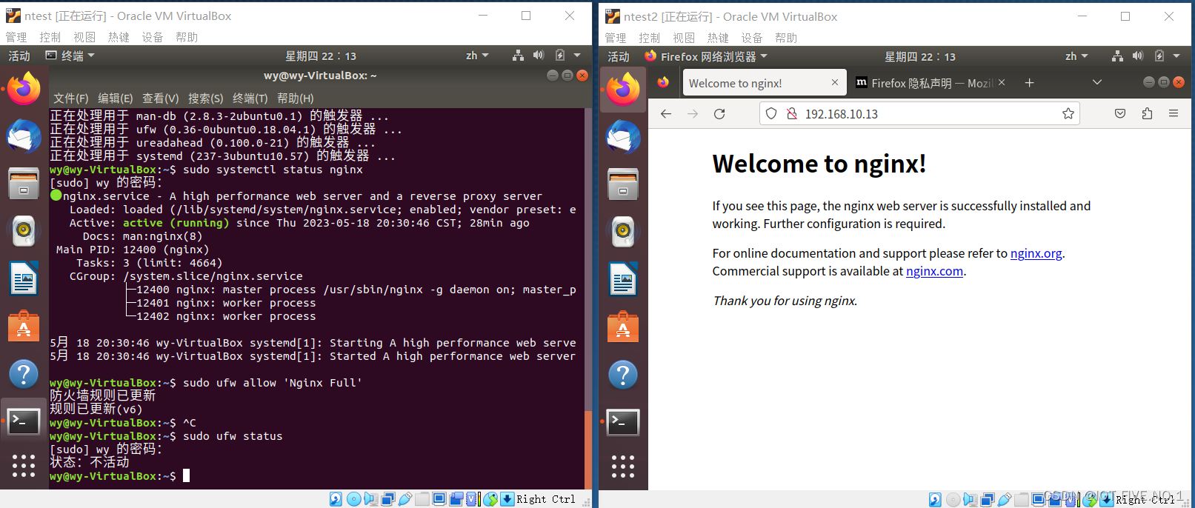Open LibreOffice Writer in ntest dock

[x=24, y=278]
